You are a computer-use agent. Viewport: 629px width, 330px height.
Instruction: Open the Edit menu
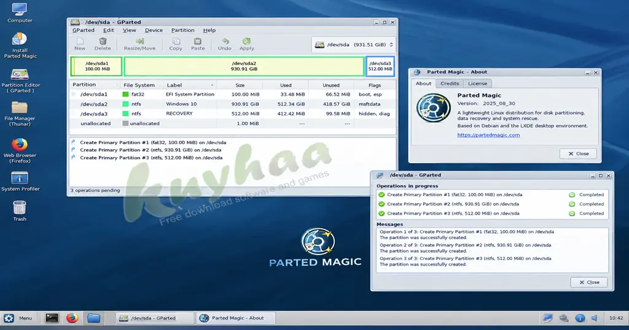point(108,30)
